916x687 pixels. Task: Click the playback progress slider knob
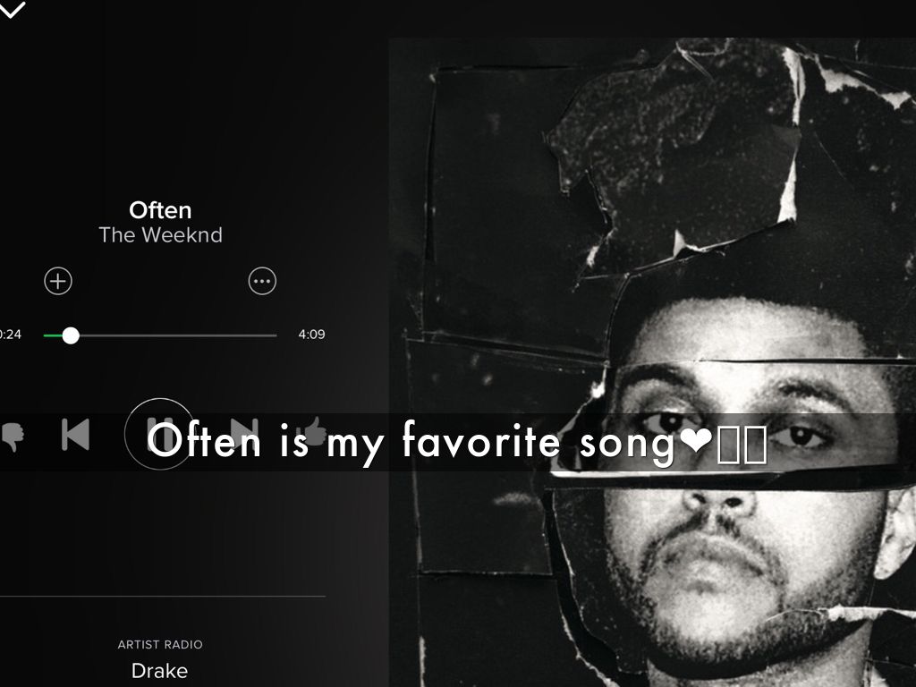pyautogui.click(x=71, y=335)
